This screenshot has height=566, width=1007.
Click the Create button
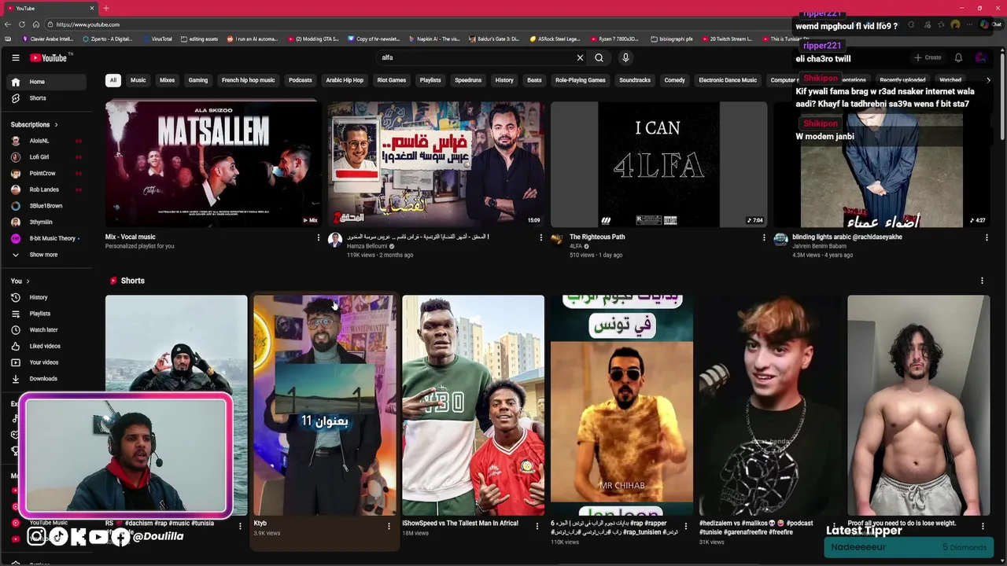pyautogui.click(x=928, y=57)
